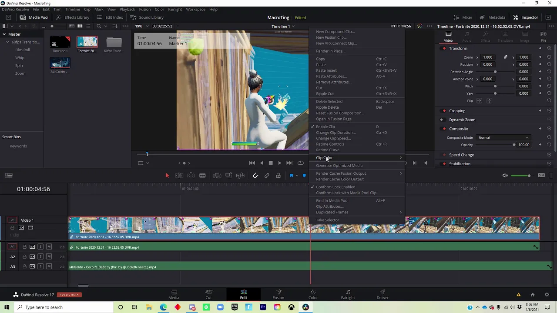
Task: Activate the Trim Edit Mode tool
Action: [x=179, y=176]
